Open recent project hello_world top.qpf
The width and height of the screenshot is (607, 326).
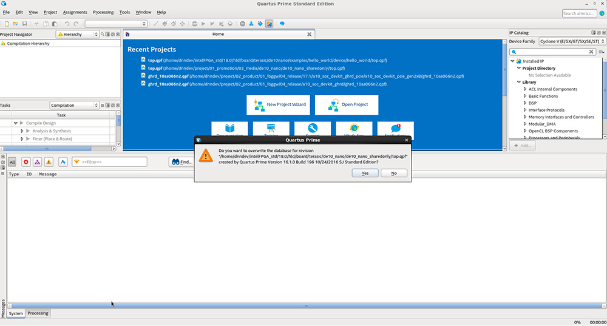coord(267,60)
